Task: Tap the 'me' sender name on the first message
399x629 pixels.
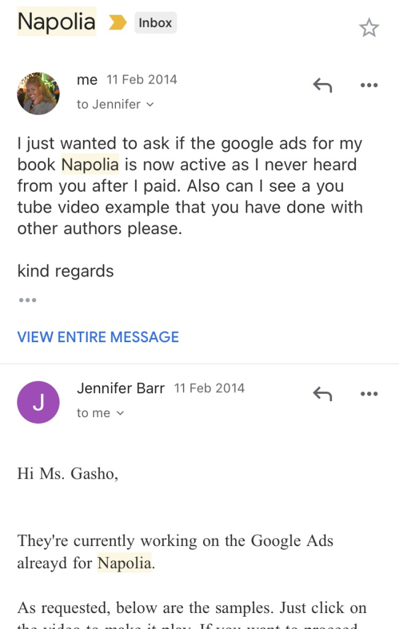Action: click(x=87, y=80)
